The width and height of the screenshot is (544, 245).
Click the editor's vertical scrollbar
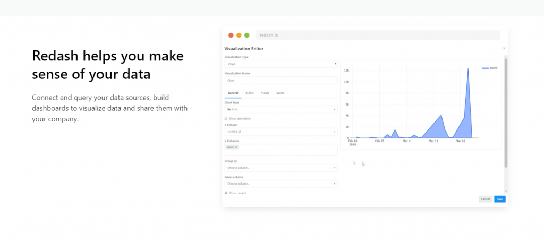click(506, 112)
